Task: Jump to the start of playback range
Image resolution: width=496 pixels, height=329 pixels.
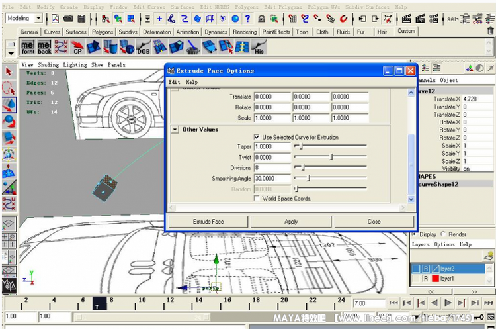Action: click(393, 303)
